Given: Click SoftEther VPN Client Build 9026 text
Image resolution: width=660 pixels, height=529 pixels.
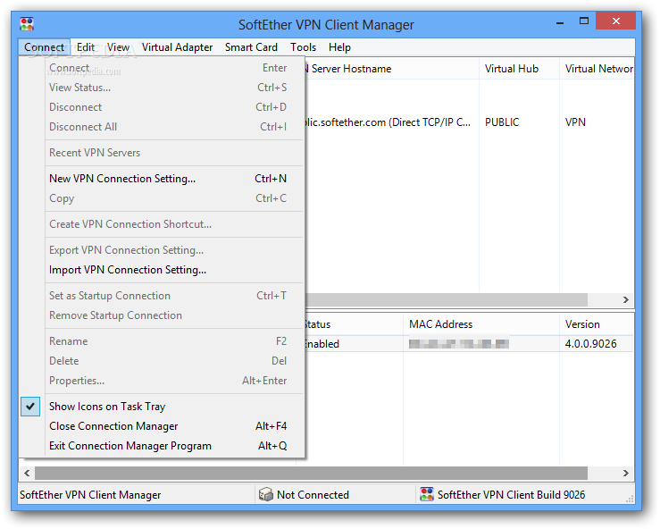Looking at the screenshot, I should click(511, 494).
